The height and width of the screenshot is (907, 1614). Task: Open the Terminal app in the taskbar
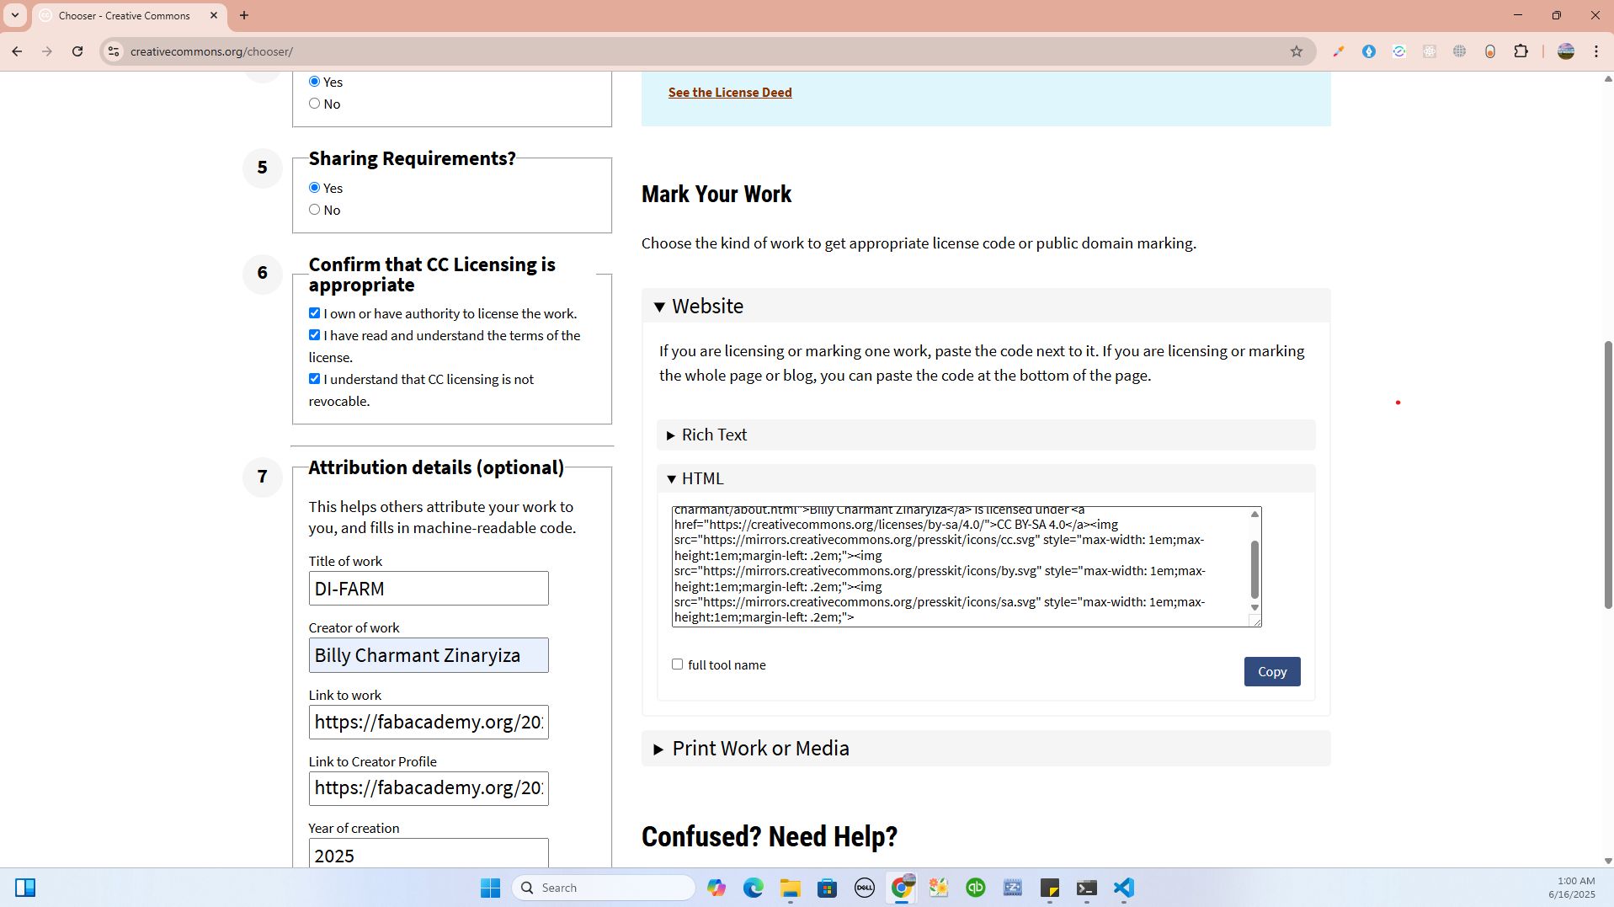click(x=1087, y=888)
